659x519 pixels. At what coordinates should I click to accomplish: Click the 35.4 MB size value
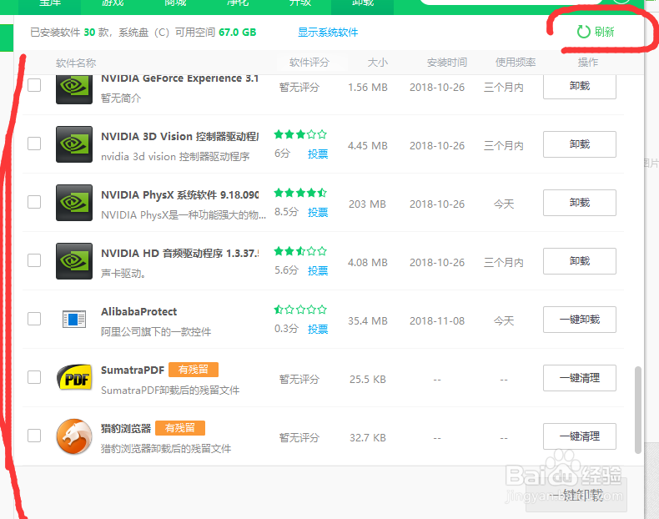pos(368,321)
